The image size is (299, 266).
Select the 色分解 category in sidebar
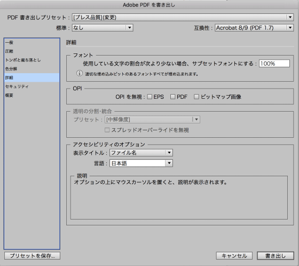[x=32, y=69]
